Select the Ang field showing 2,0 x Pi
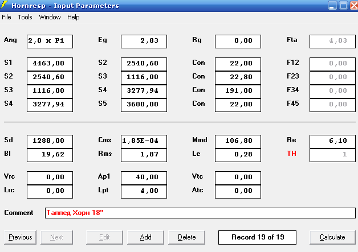Image resolution: width=358 pixels, height=252 pixels. click(50, 42)
